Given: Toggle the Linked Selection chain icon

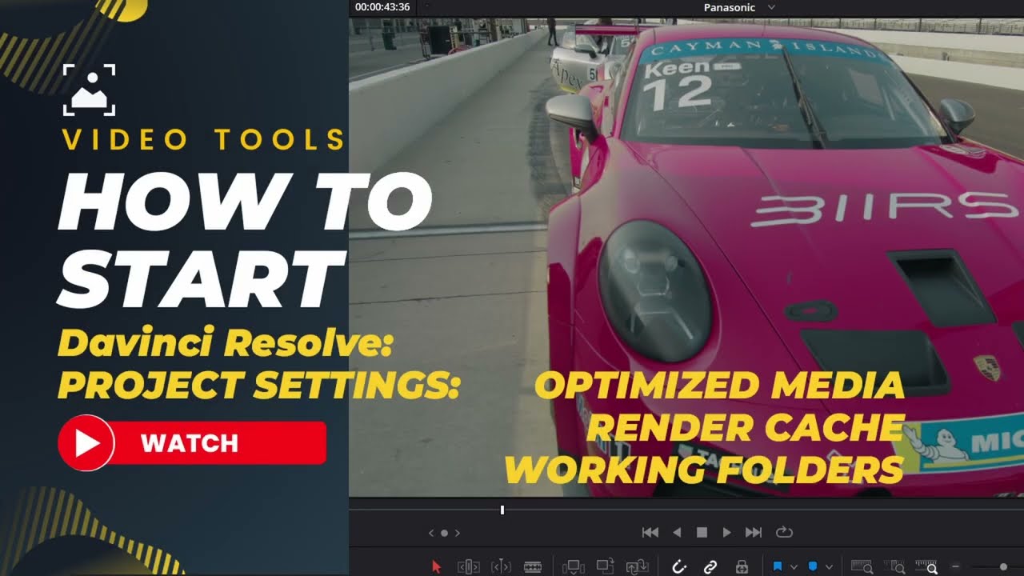Looking at the screenshot, I should pyautogui.click(x=710, y=567).
